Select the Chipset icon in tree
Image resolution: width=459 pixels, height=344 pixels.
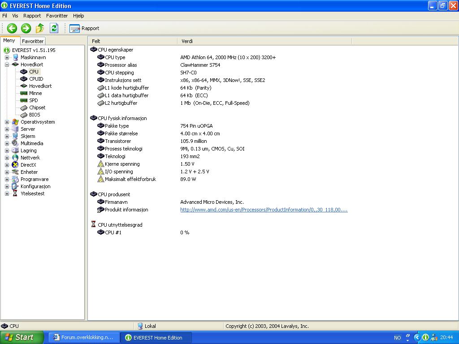coord(24,107)
